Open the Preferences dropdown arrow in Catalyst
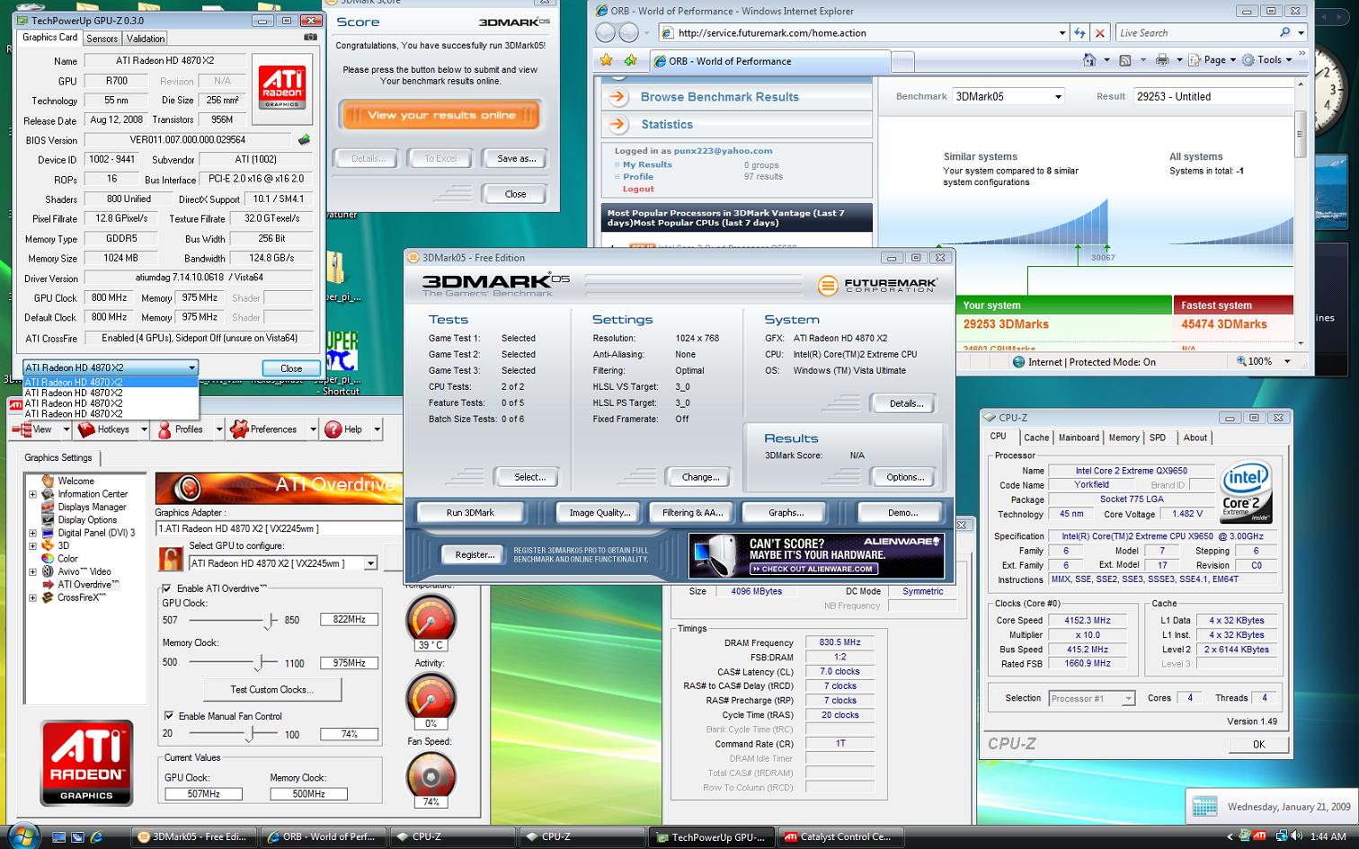Screen dimensions: 1359x849 [x=313, y=429]
